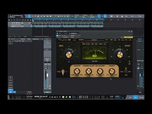This screenshot has height=114, width=152.
Task: Open the Default preset name dropdown
Action: pyautogui.click(x=94, y=40)
